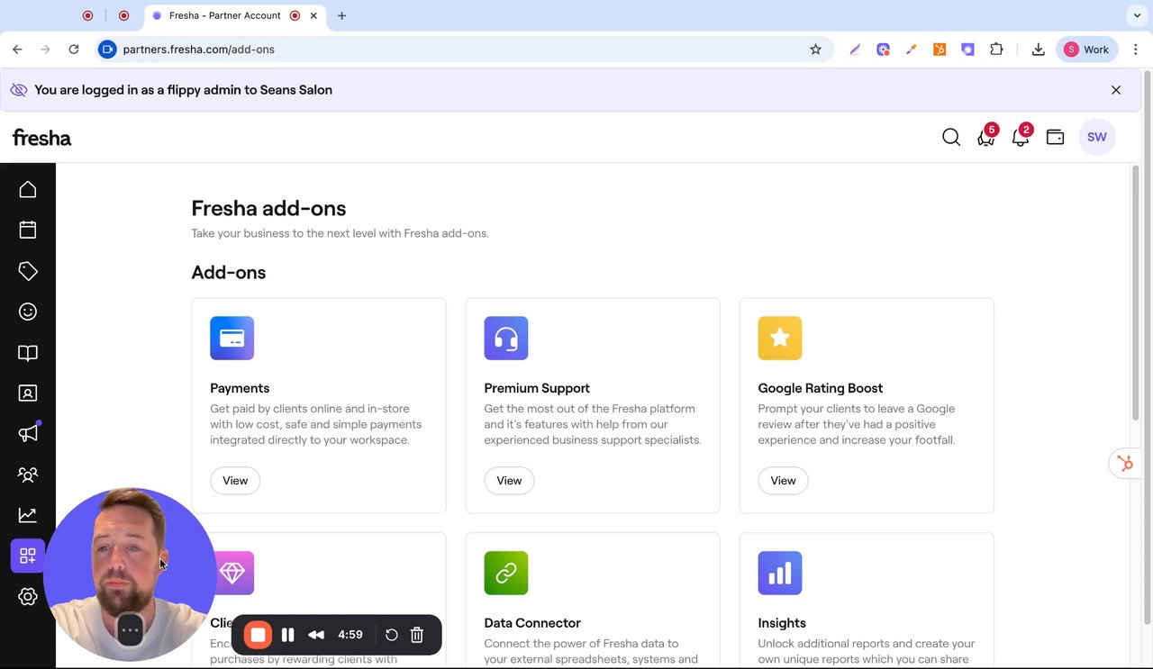Click the "Insights" card title

pos(782,623)
